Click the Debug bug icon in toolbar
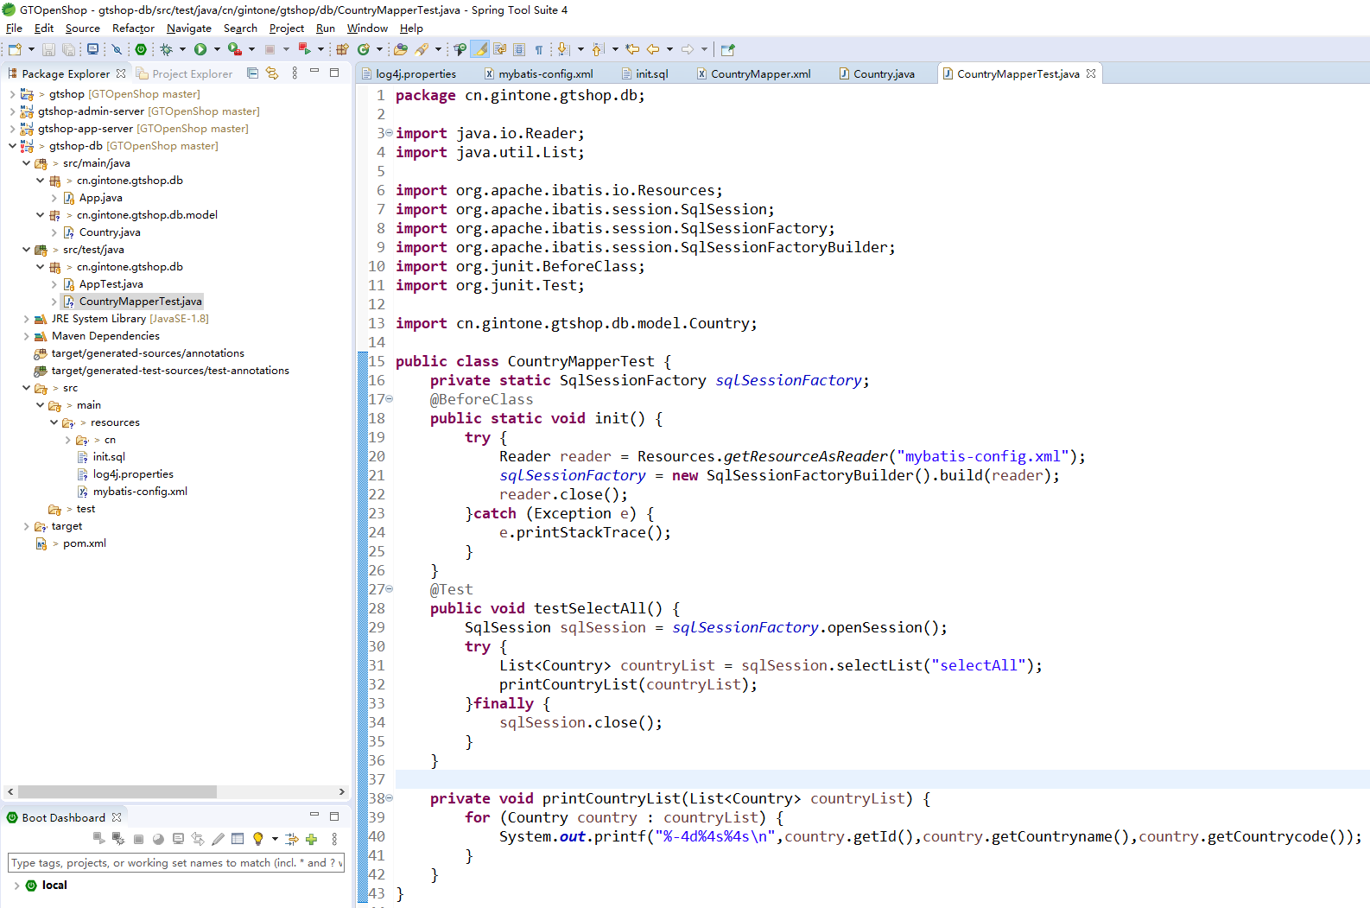1370x908 pixels. [x=167, y=49]
